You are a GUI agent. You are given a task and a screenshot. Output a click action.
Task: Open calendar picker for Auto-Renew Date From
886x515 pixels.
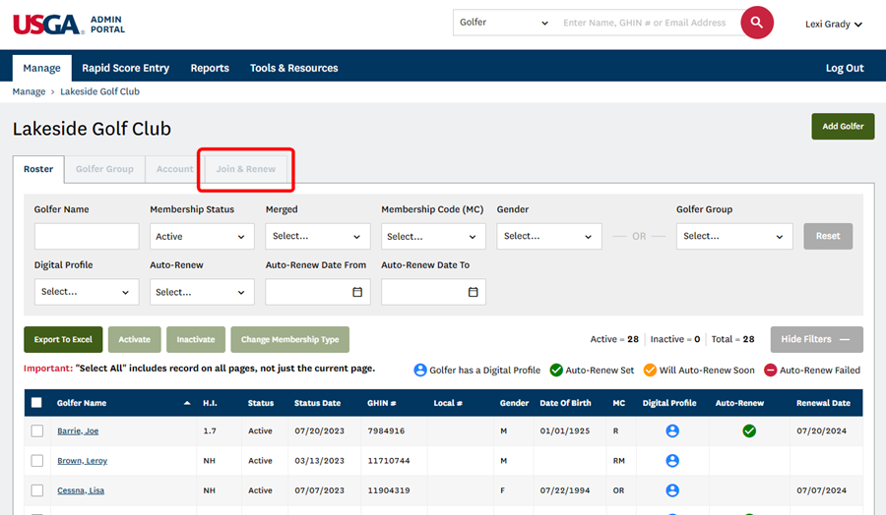[x=357, y=292]
